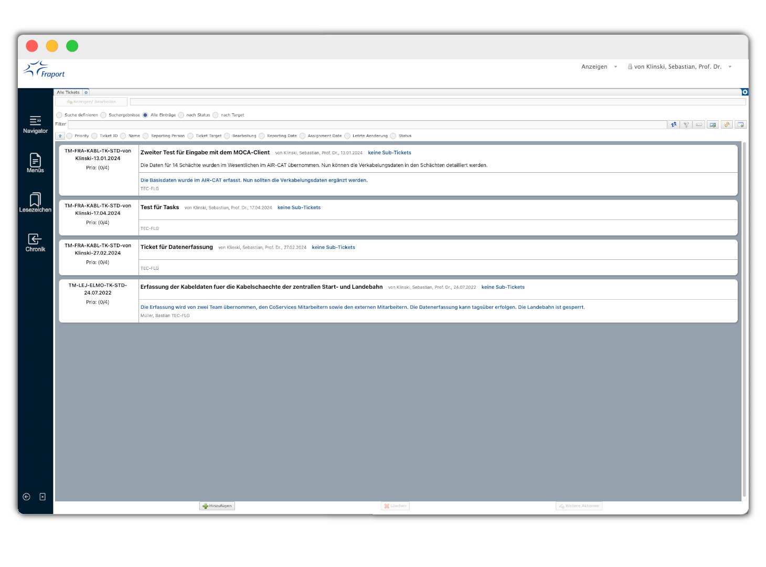Select ticket title Test für Tasks
This screenshot has height=567, width=766.
click(159, 207)
